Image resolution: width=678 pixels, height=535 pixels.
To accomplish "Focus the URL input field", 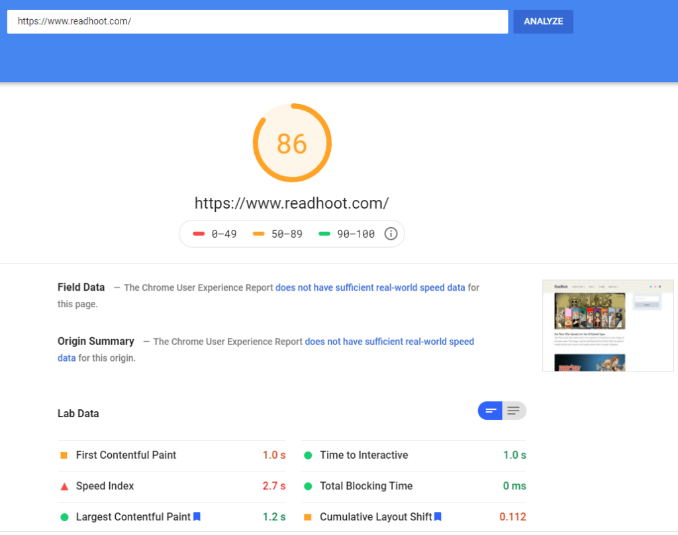I will [x=258, y=22].
